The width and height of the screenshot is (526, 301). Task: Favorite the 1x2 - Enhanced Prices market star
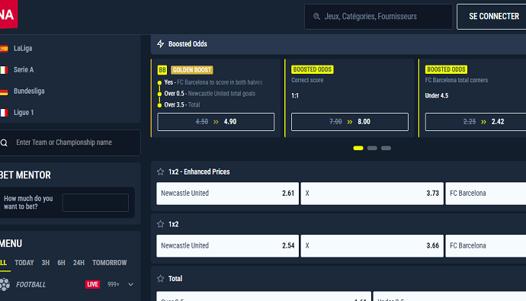click(x=160, y=171)
